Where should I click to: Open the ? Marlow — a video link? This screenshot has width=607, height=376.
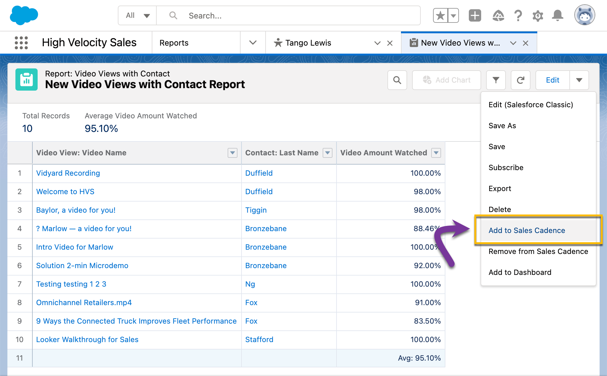84,229
